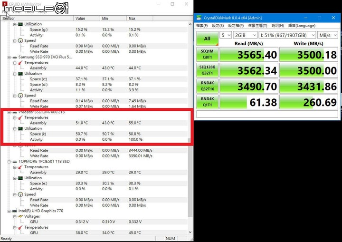Click the Predator Temperatures thermometer icon
342x242 pixels.
(x=20, y=118)
